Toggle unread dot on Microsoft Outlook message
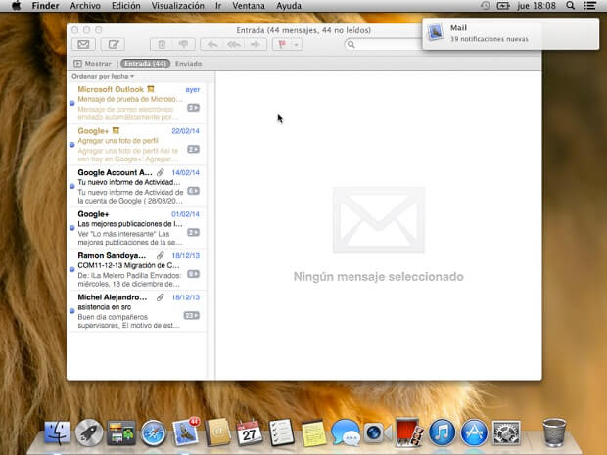 coord(72,103)
